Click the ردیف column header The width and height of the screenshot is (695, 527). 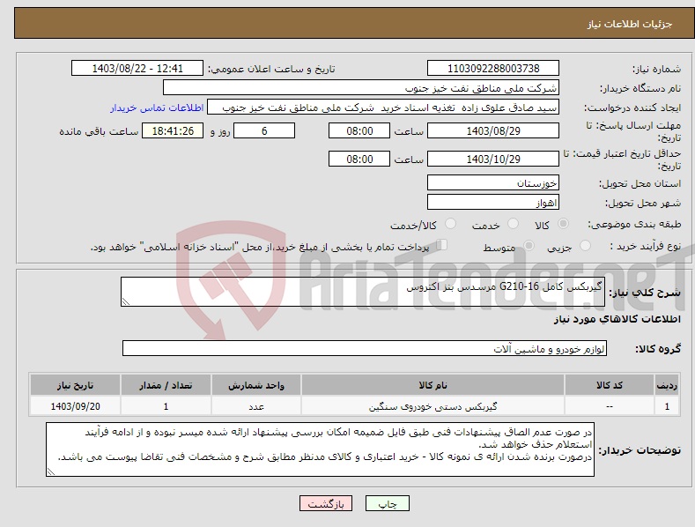[x=667, y=385]
